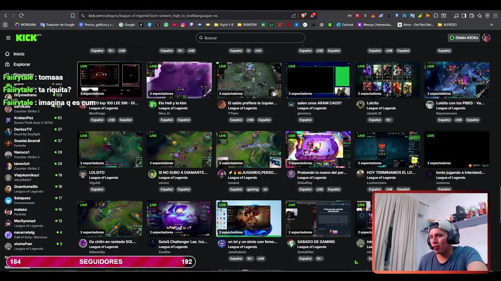
Task: Open streamer name ShibaPlay
Action: point(305,183)
